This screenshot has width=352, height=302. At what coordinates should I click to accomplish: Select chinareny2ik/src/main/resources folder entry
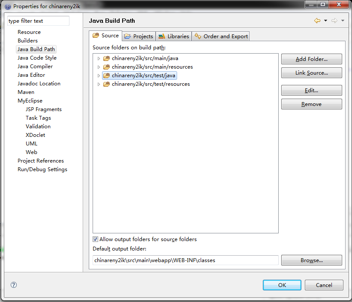pos(153,67)
